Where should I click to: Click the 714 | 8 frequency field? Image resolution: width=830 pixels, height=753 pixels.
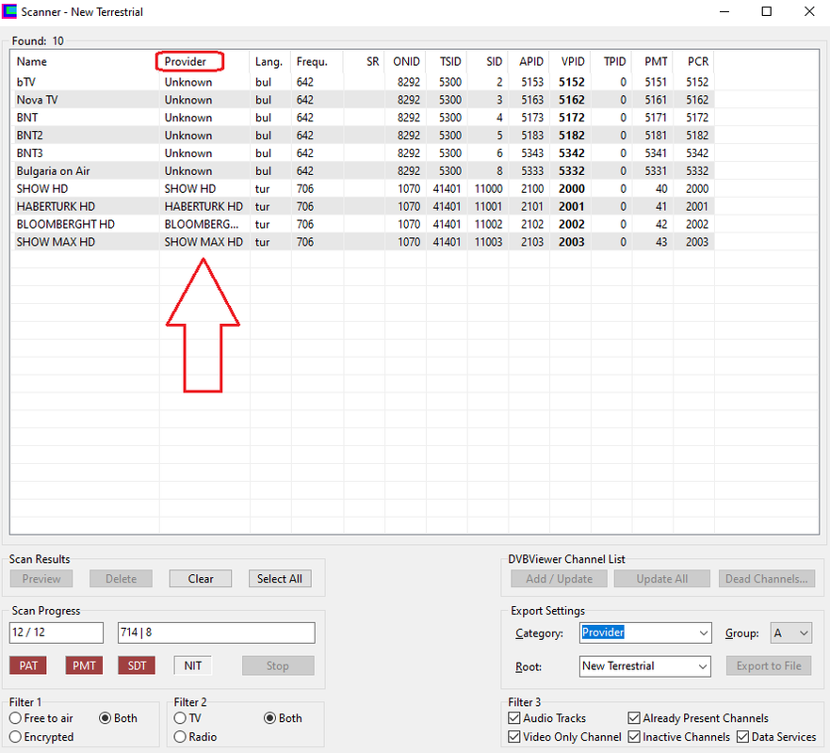(x=217, y=633)
